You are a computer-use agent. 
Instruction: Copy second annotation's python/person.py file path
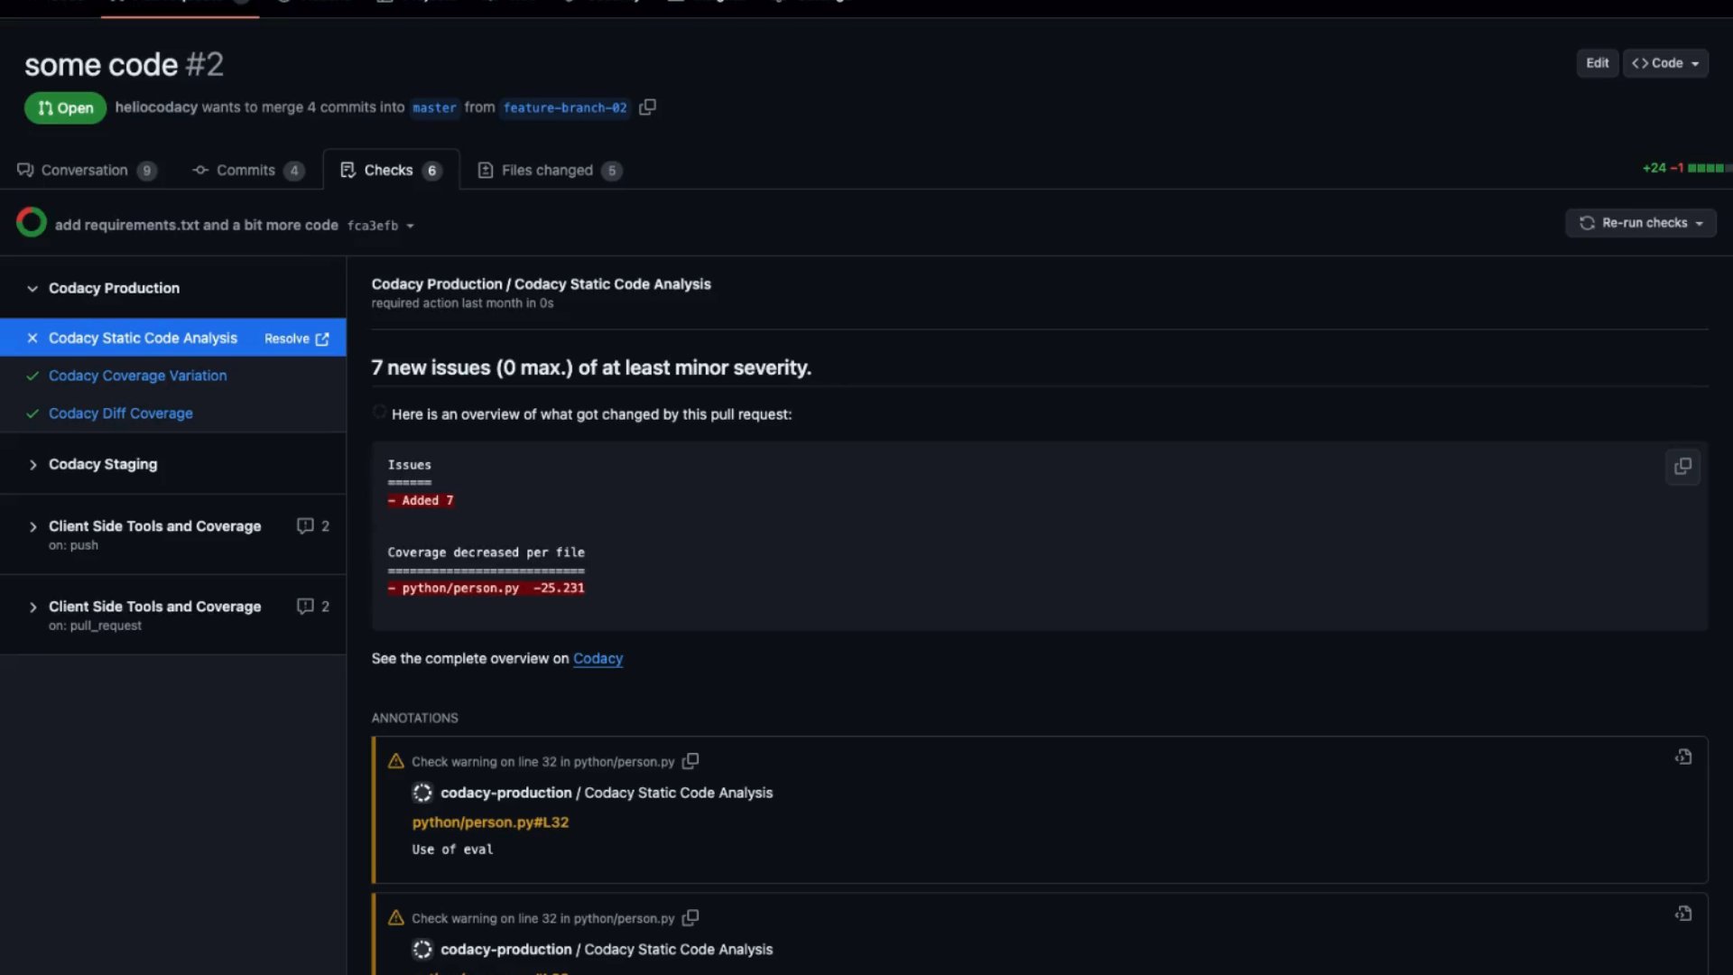click(690, 918)
